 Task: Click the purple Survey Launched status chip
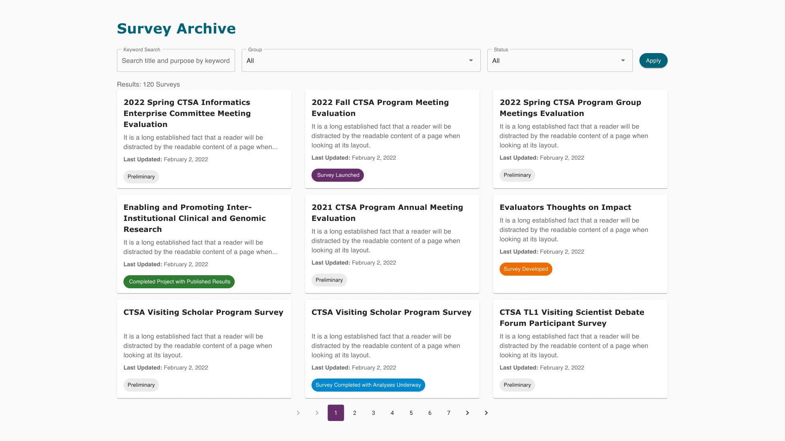[x=338, y=175]
